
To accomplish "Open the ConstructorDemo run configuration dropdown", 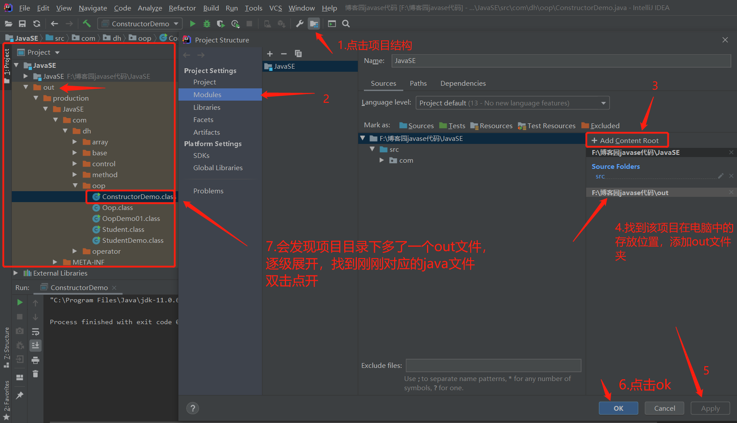I will (140, 24).
